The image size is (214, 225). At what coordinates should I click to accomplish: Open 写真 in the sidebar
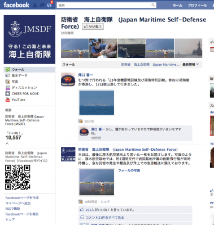click(x=15, y=82)
